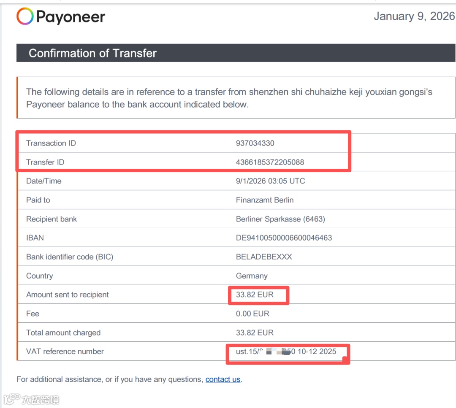Select transaction number 937034330
This screenshot has height=408, width=456.
(x=255, y=143)
